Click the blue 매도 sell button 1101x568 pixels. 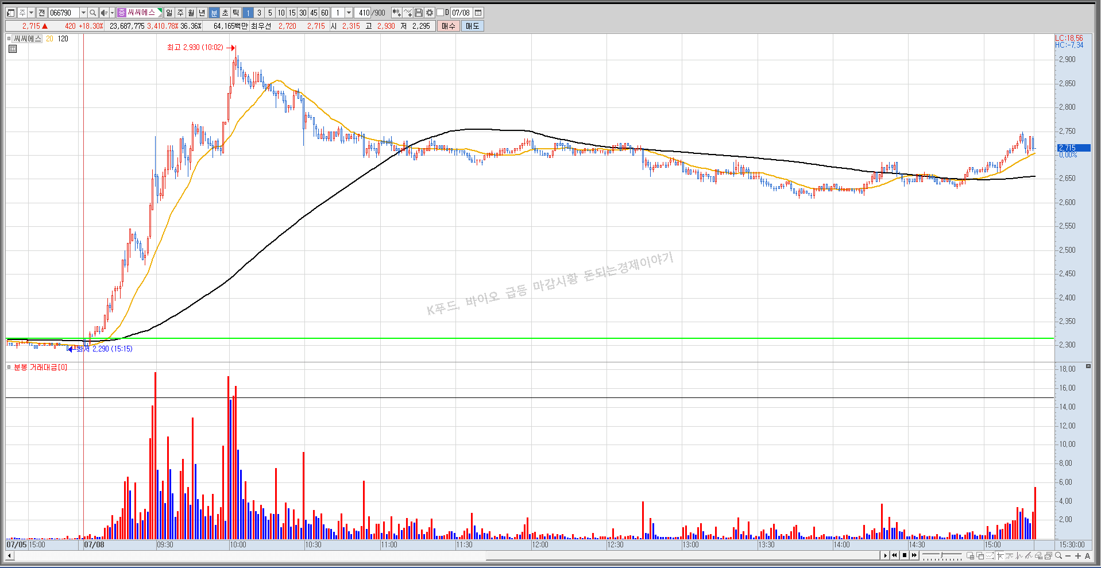click(473, 26)
